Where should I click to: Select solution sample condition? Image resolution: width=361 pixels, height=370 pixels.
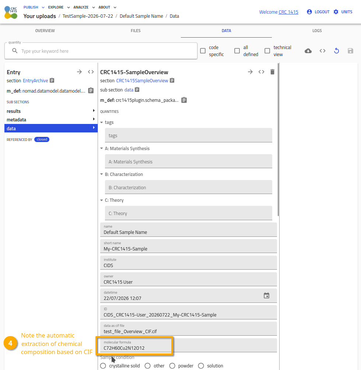click(x=201, y=366)
